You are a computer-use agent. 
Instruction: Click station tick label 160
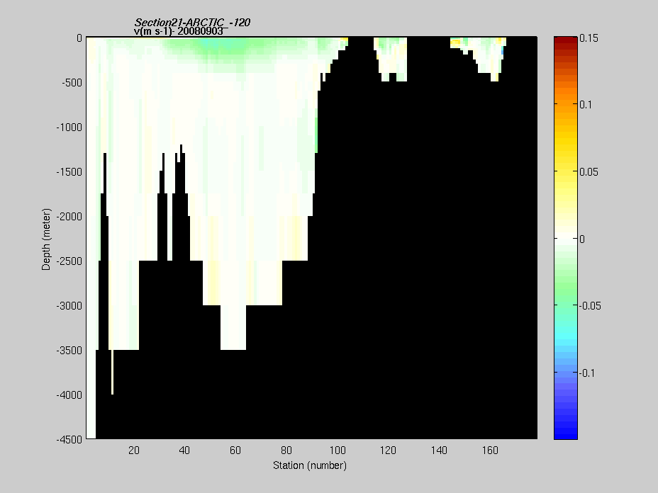490,450
